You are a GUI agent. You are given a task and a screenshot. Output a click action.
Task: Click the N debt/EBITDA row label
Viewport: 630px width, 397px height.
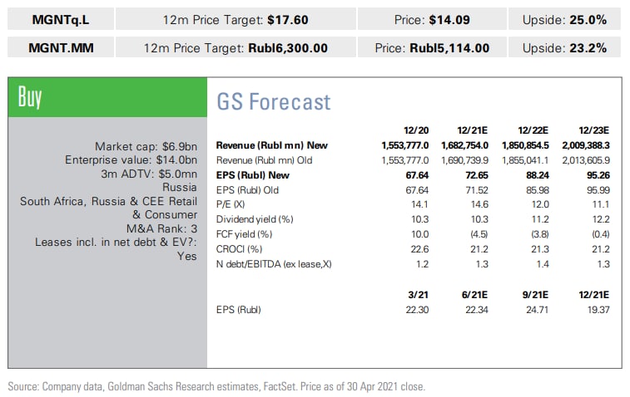[x=278, y=264]
